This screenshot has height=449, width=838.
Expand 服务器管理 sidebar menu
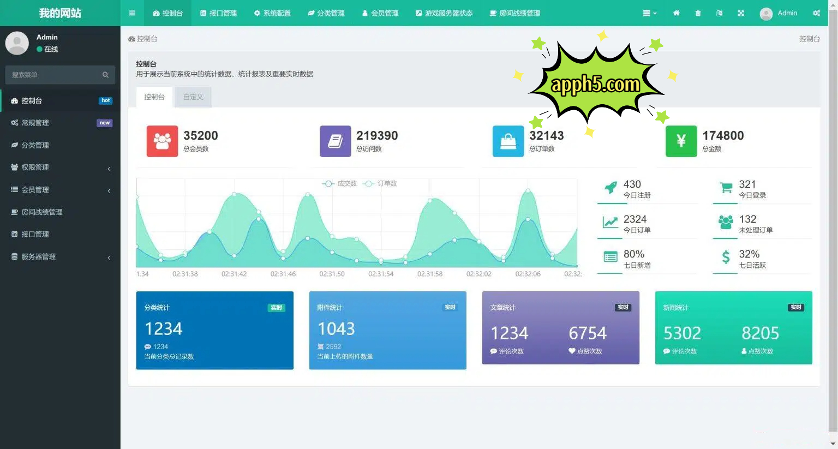[x=60, y=256]
